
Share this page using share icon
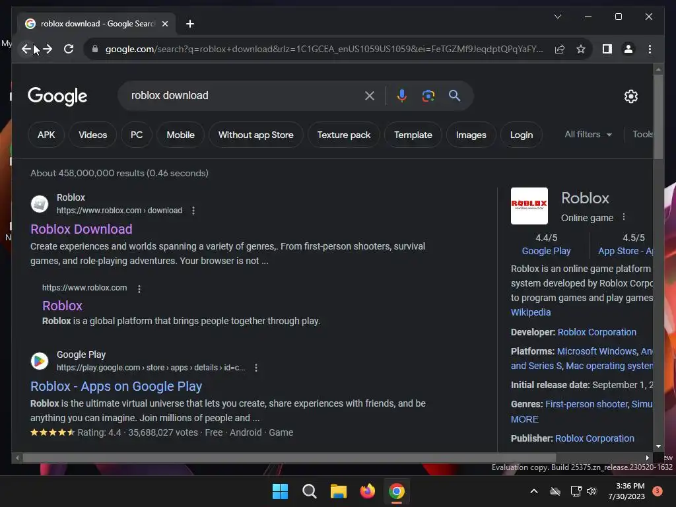560,49
